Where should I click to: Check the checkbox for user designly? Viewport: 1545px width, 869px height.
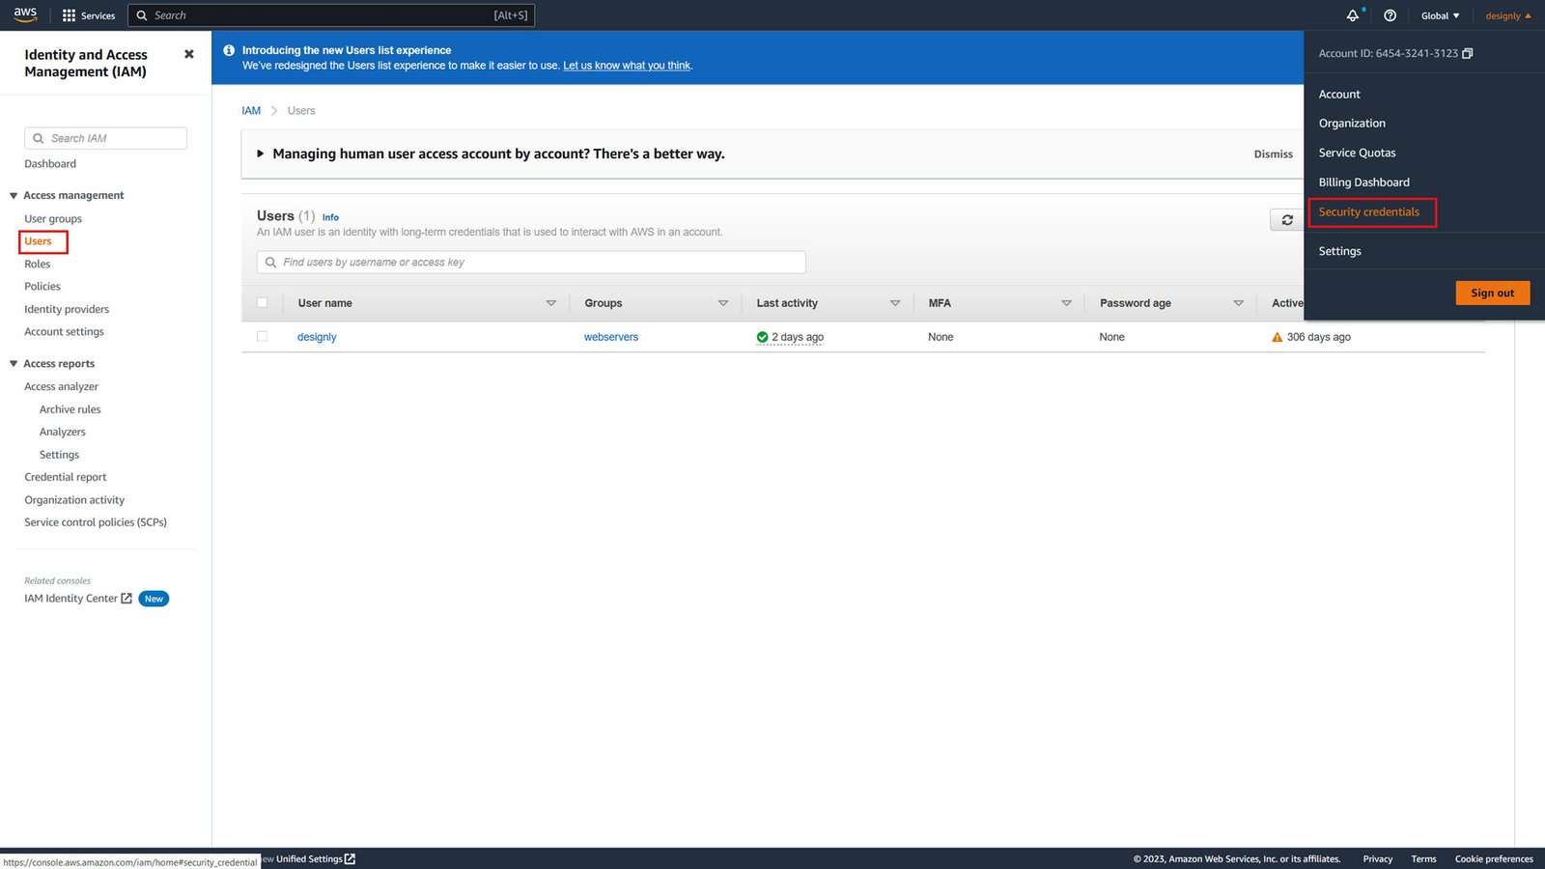coord(262,336)
